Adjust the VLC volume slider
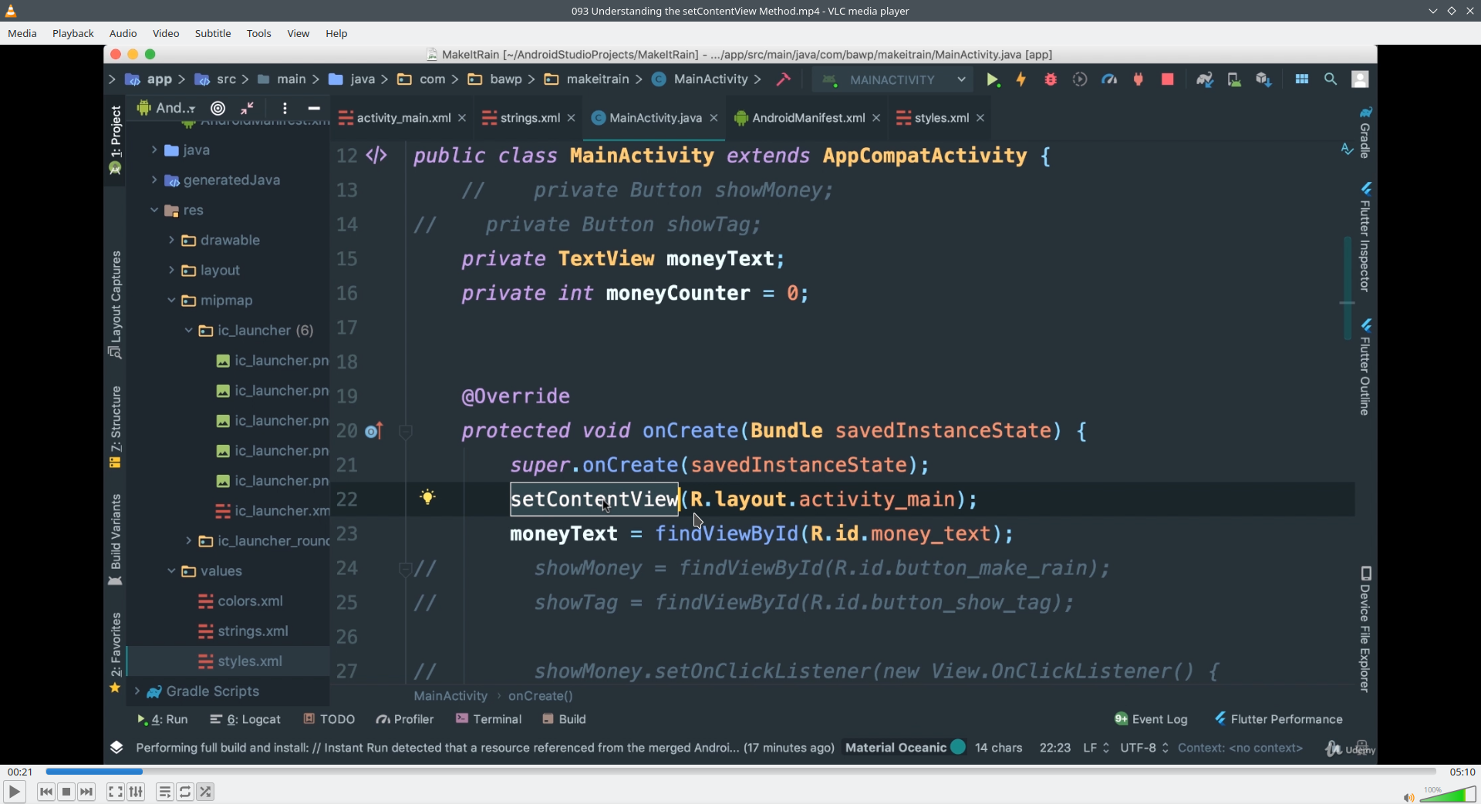1481x804 pixels. coord(1448,795)
